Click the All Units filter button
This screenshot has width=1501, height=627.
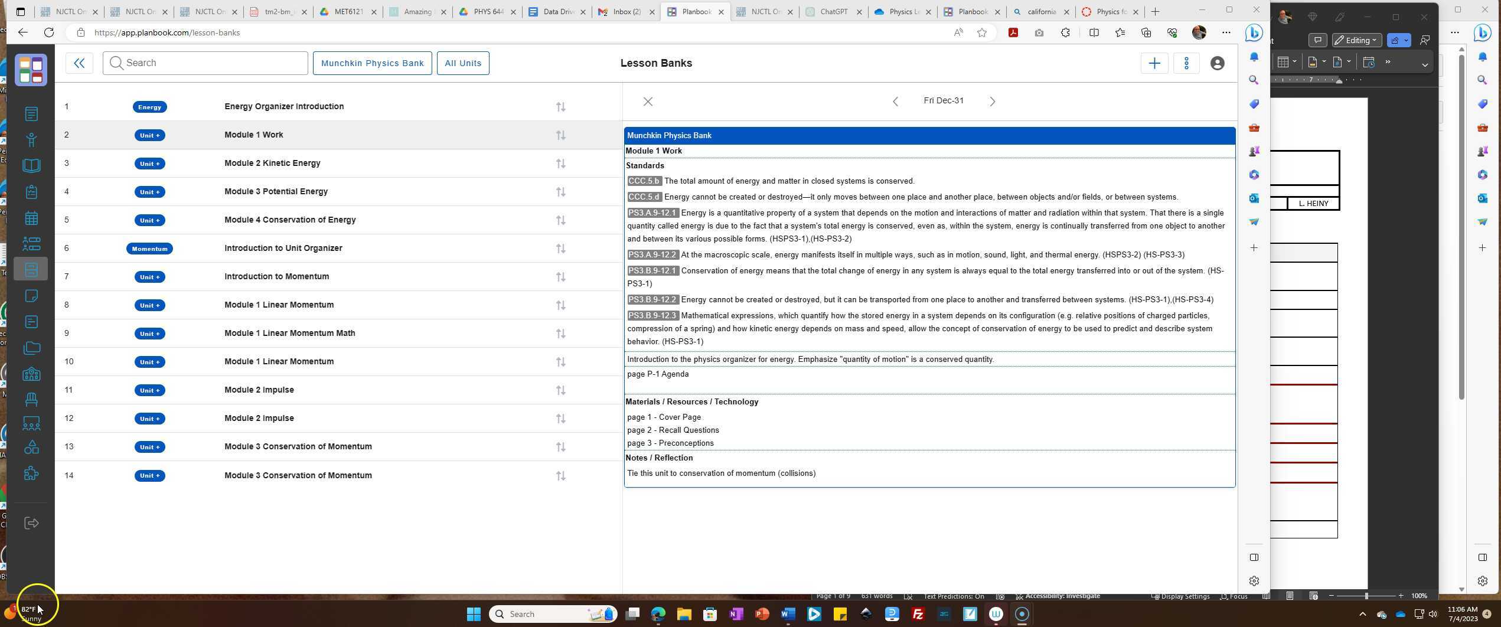pyautogui.click(x=463, y=63)
